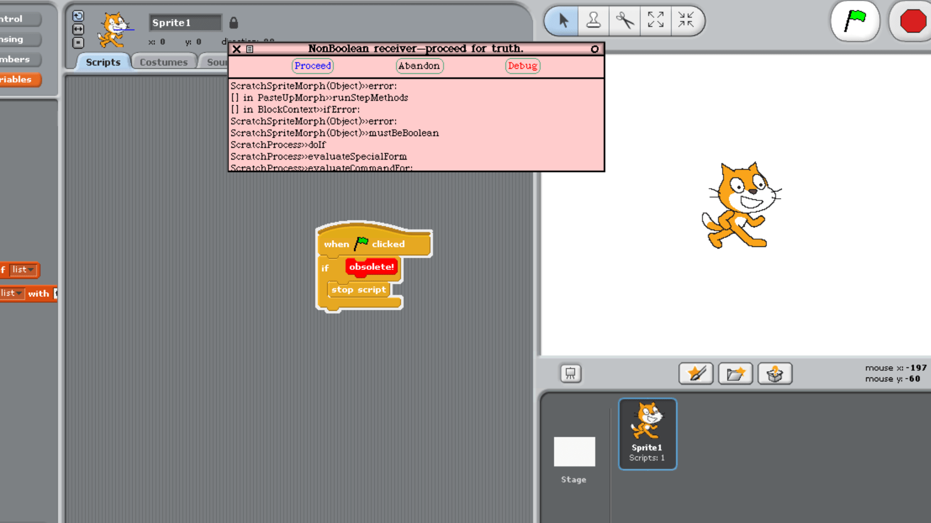Select the duplicate stamp tool
This screenshot has height=523, width=931.
click(x=593, y=21)
